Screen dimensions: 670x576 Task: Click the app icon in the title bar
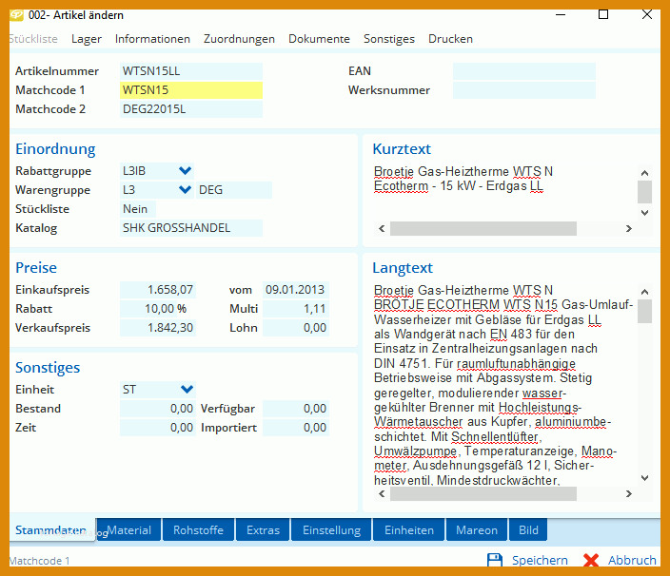[x=16, y=15]
